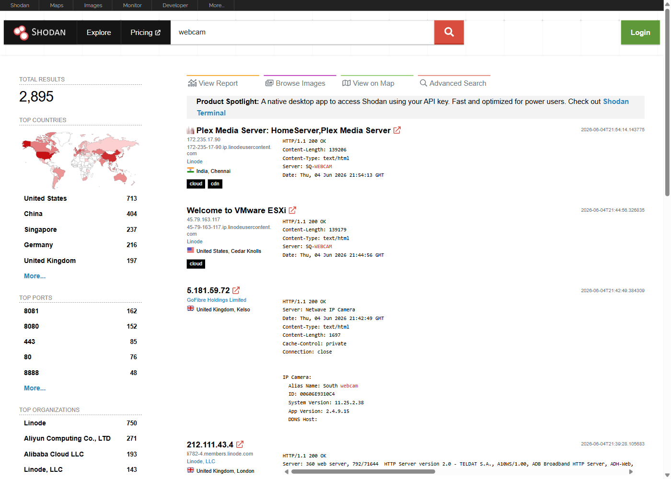
Task: Click the horizontal scrollbar under 212.111.43.4 banner
Action: (363, 471)
